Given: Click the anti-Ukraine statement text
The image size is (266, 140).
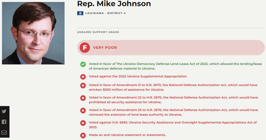Looking at the screenshot, I should (x=127, y=135).
